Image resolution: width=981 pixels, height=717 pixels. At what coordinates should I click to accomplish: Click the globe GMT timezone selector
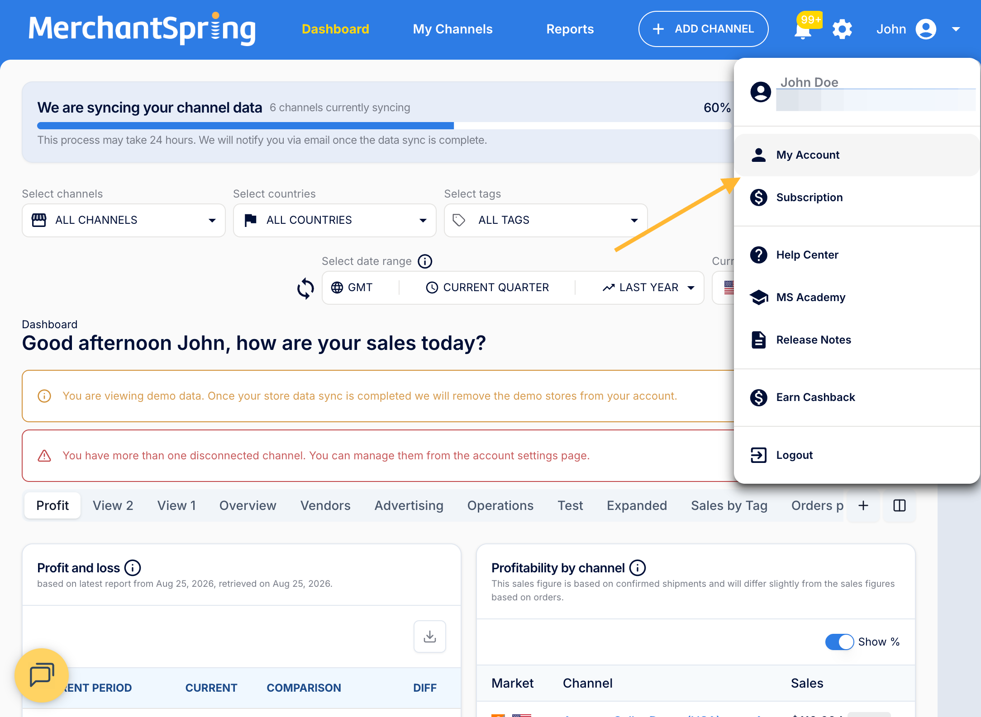pos(352,288)
